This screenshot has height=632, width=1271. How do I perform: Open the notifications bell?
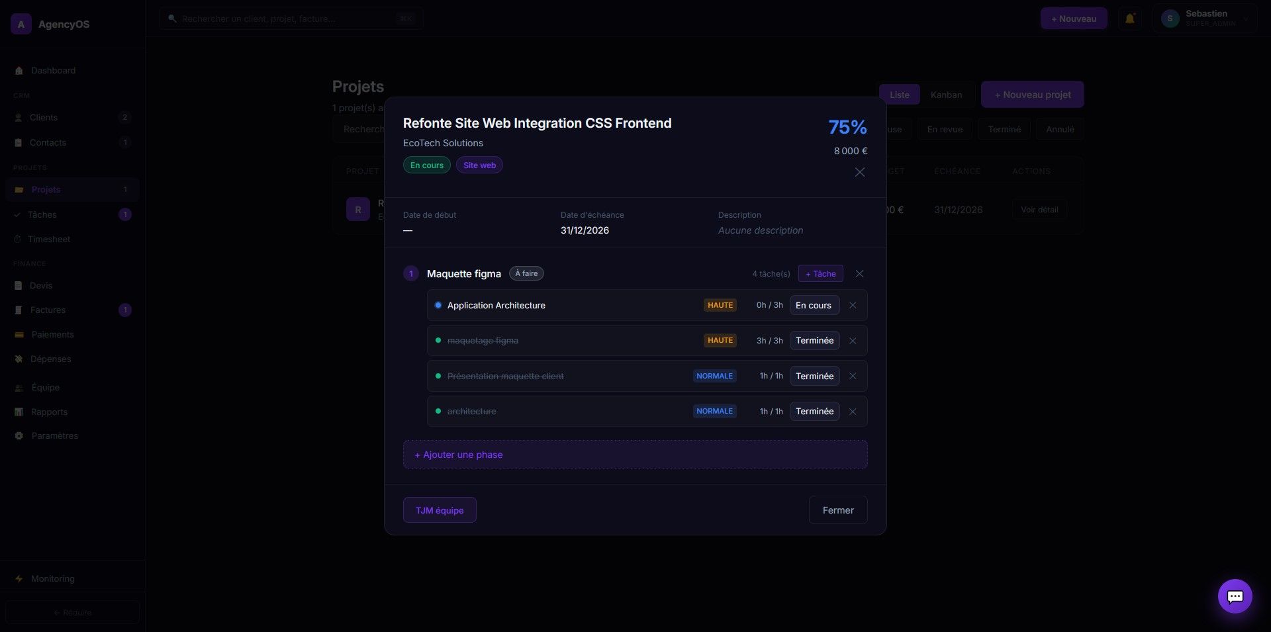pos(1130,19)
